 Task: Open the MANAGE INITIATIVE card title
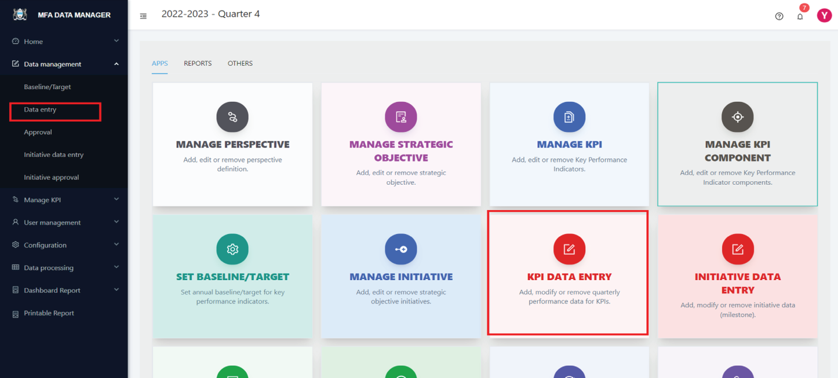tap(401, 277)
